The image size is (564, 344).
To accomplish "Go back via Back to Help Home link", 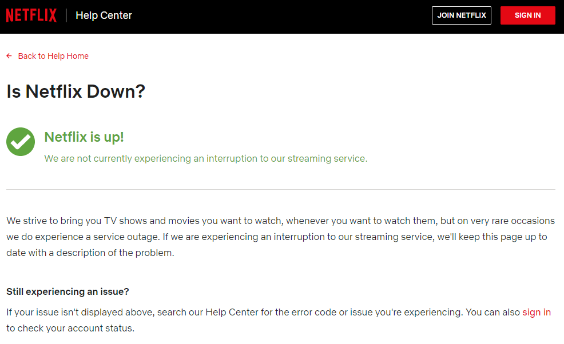I will tap(53, 56).
